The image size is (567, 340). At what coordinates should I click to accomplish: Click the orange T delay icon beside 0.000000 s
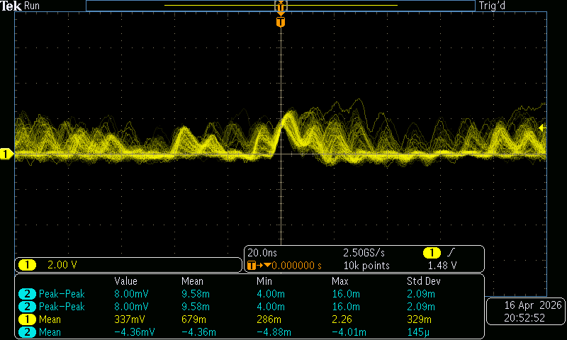(x=252, y=266)
